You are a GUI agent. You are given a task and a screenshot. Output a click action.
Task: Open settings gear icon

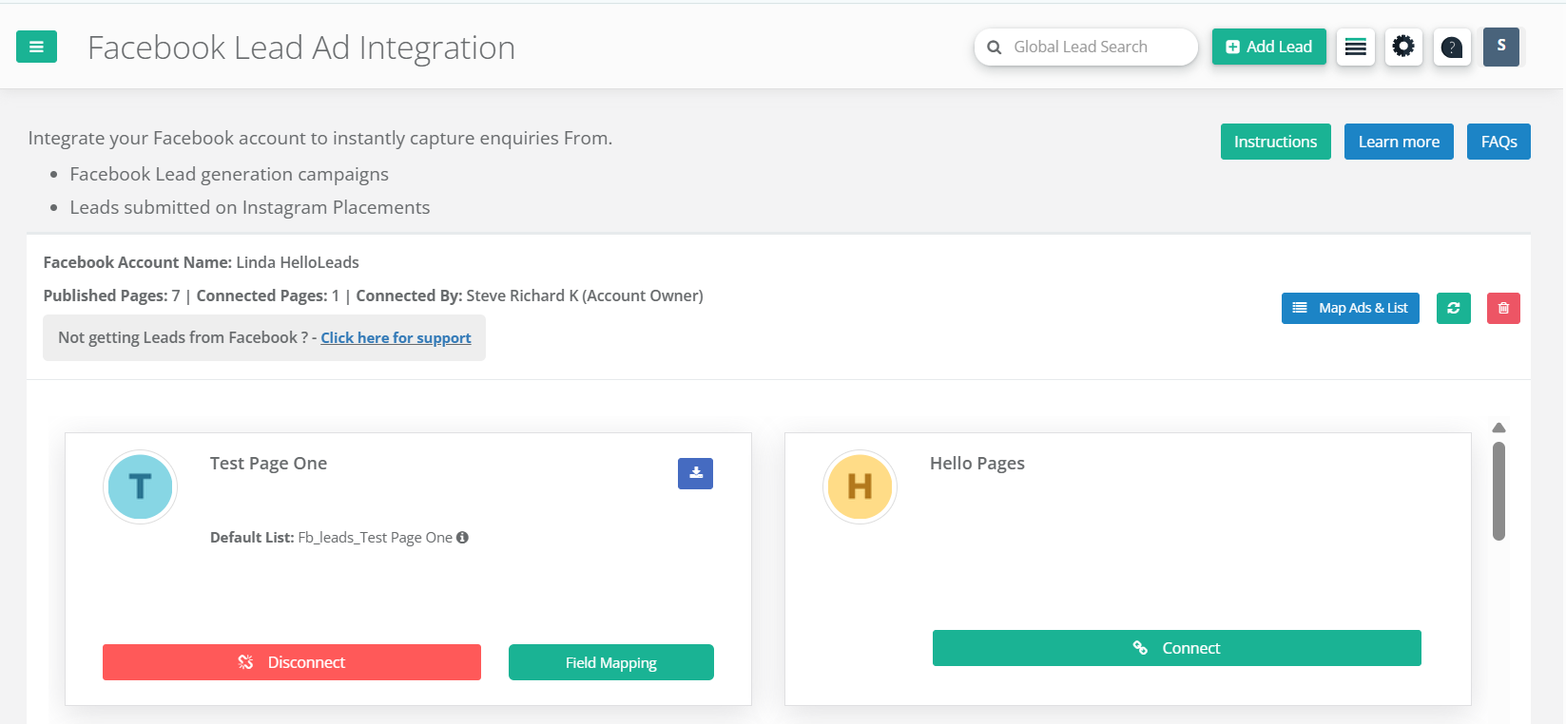1403,47
